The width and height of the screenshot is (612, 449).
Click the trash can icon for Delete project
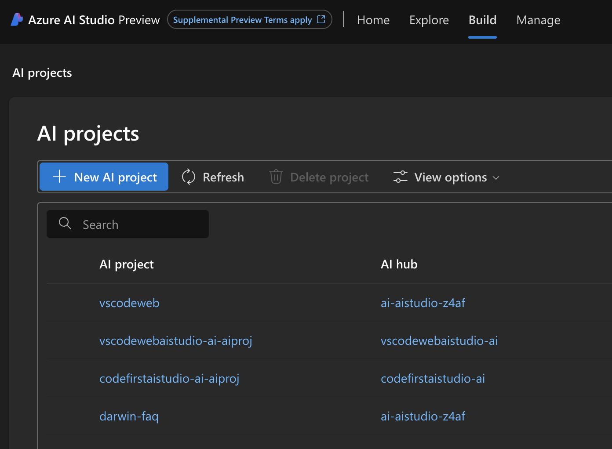[x=276, y=177]
